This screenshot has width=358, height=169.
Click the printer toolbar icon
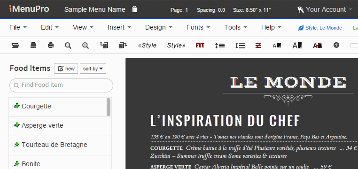tap(51, 46)
